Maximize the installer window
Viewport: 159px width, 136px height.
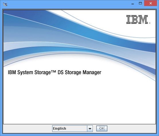pyautogui.click(x=140, y=3)
